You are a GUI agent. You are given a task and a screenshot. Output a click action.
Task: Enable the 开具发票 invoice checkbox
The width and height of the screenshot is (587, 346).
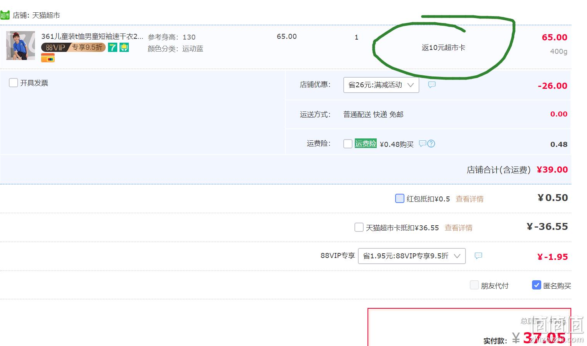point(13,83)
